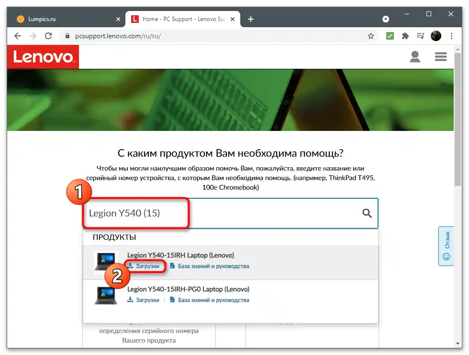Click the product search input field

230,213
